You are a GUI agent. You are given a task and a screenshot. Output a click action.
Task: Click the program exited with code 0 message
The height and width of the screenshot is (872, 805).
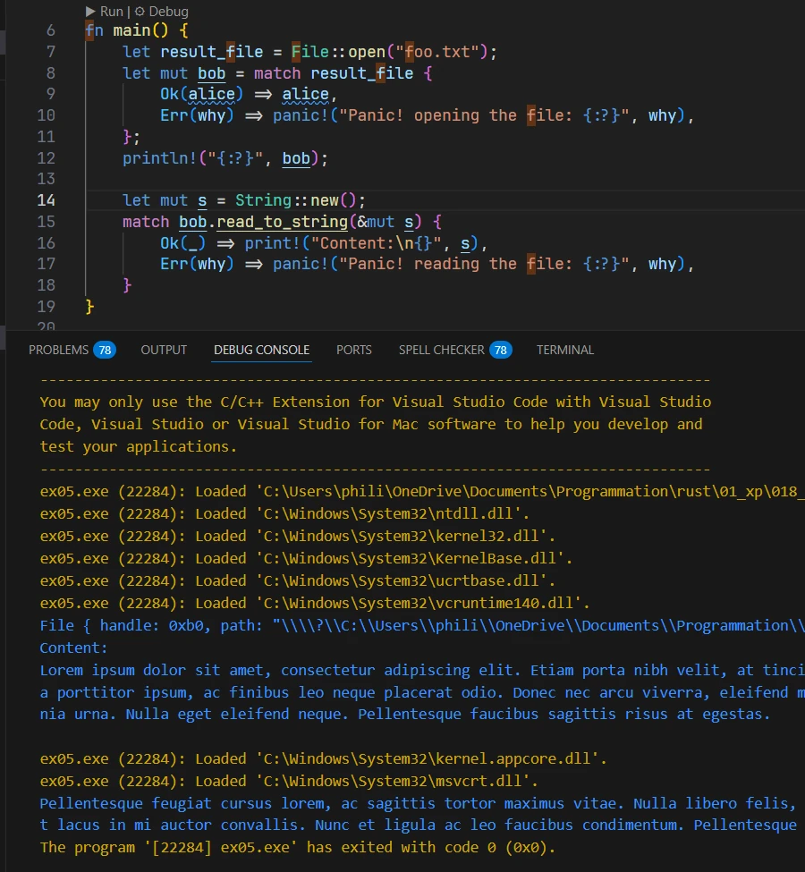coord(297,846)
